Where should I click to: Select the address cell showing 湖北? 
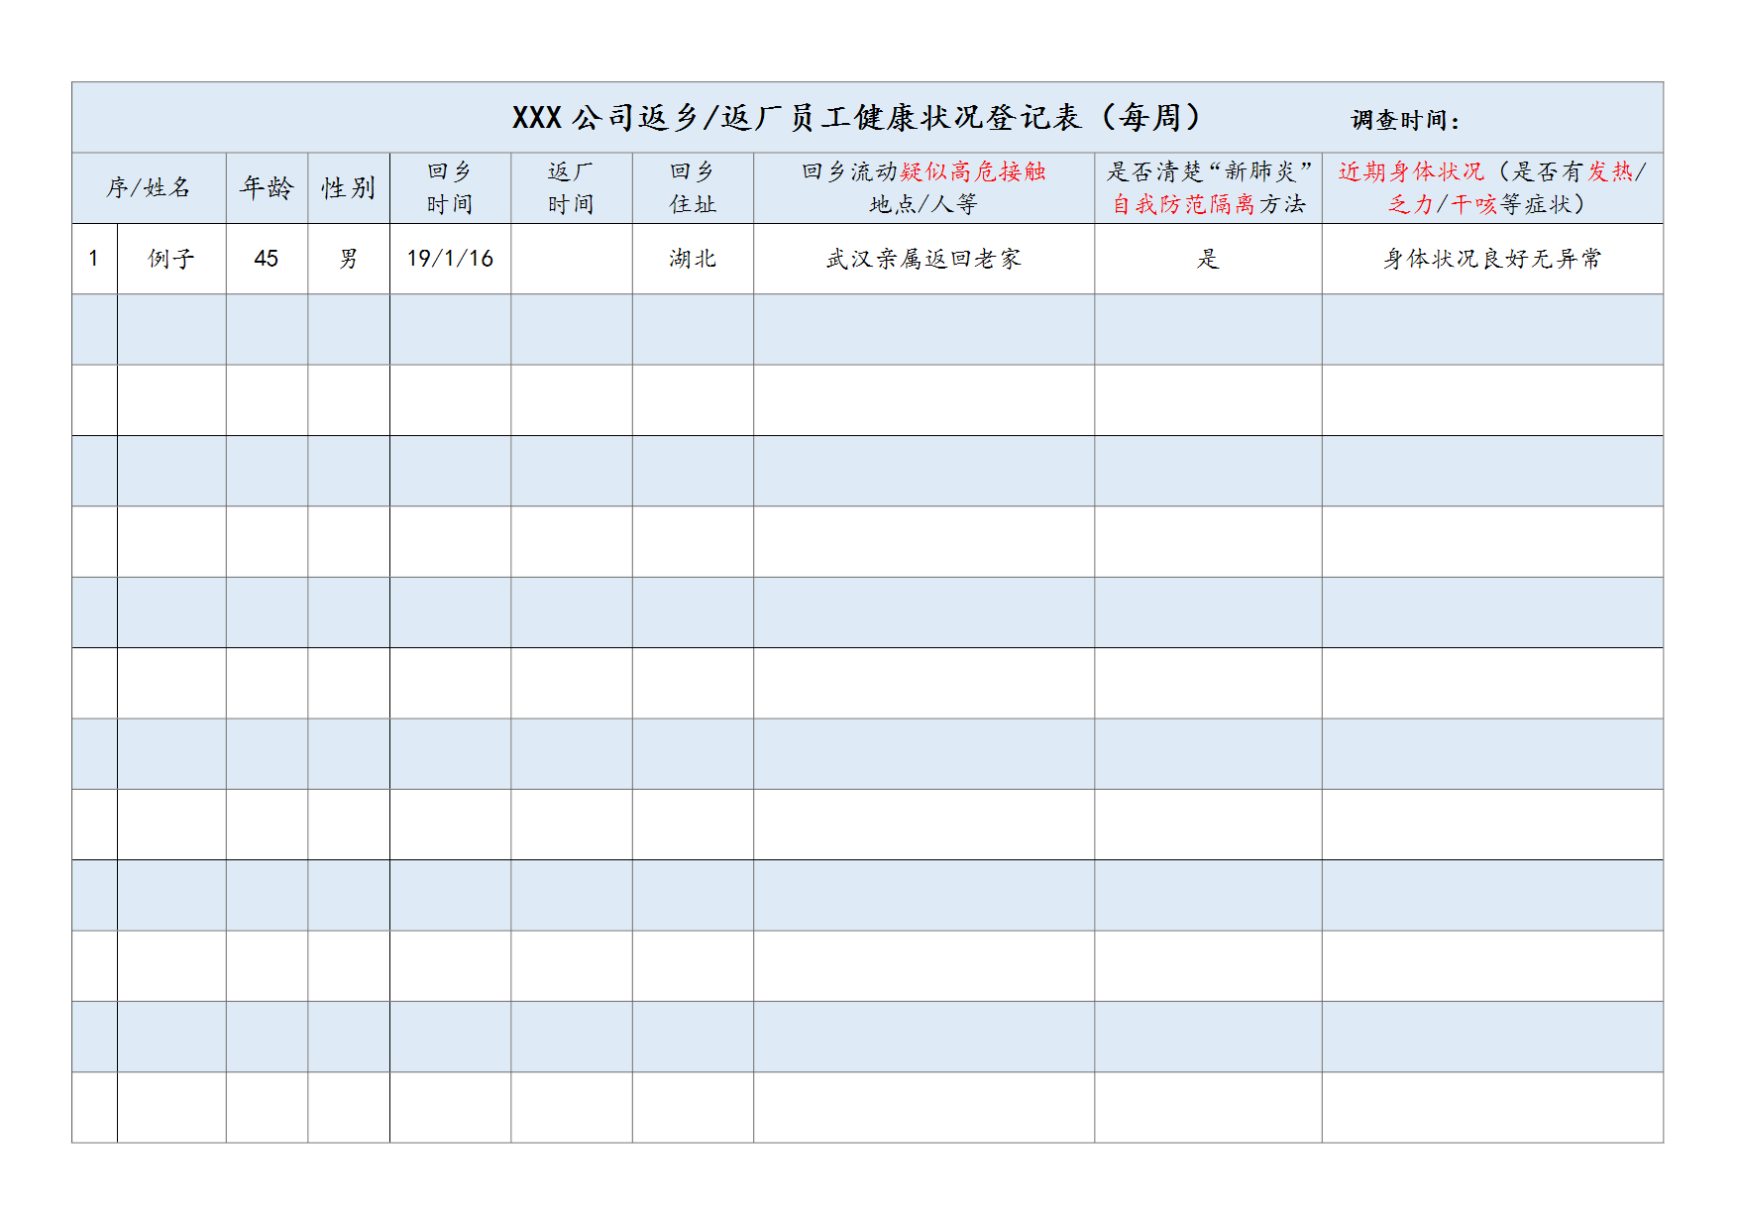coord(692,259)
